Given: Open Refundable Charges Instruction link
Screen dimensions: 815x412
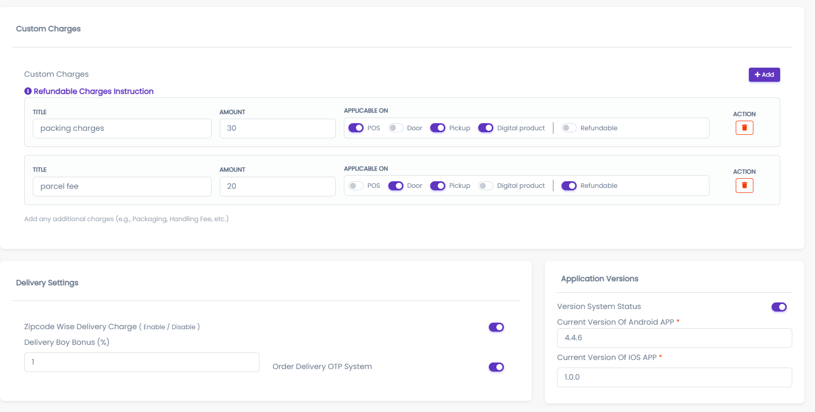Looking at the screenshot, I should (x=93, y=91).
